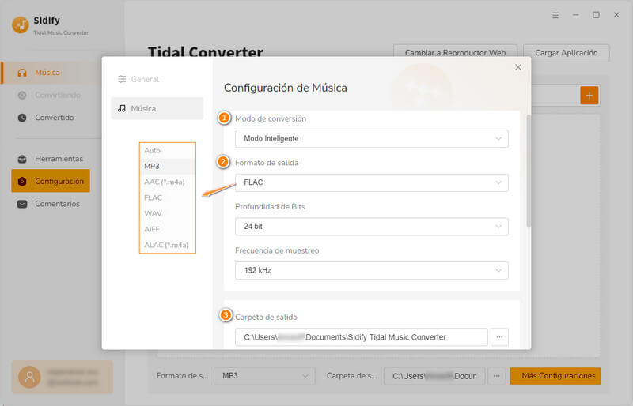633x406 pixels.
Task: Expand bottom bar MP3 format dropdown
Action: coord(264,376)
